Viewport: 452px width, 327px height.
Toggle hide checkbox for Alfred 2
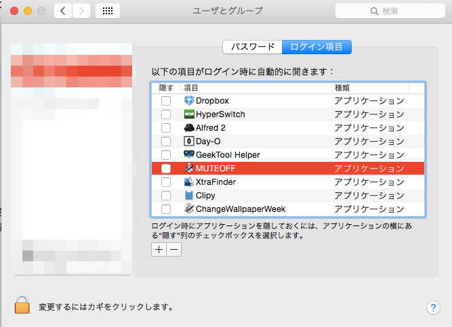coord(166,128)
